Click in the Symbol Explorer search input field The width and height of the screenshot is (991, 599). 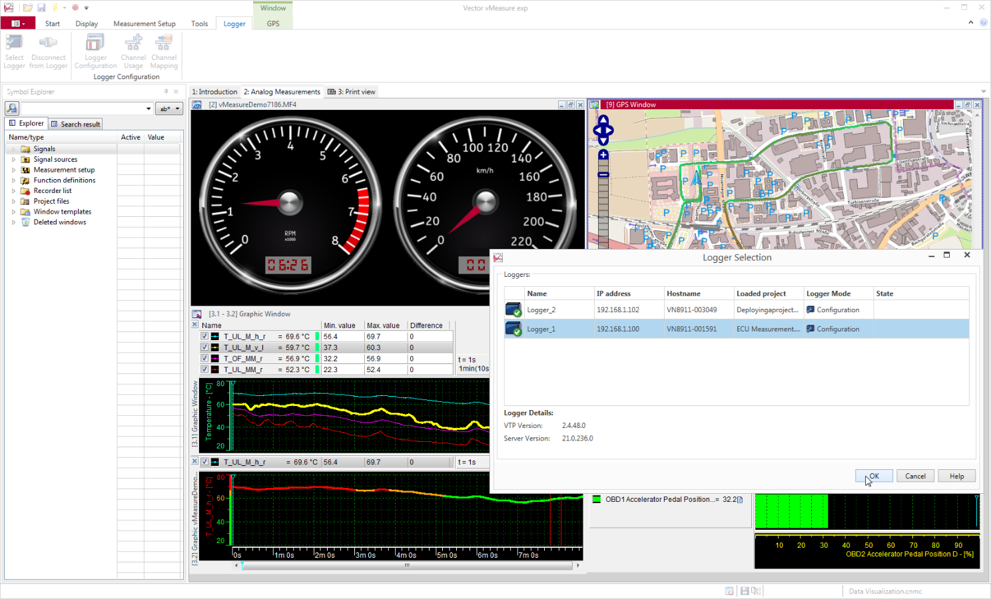[83, 108]
